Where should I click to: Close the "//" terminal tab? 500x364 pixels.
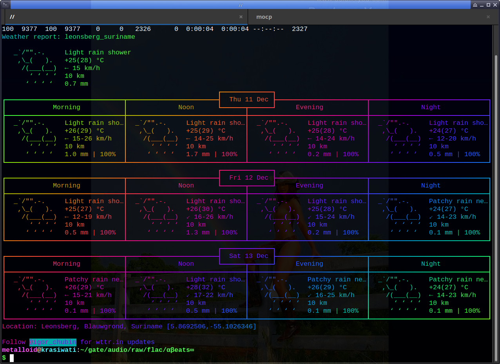tap(241, 17)
